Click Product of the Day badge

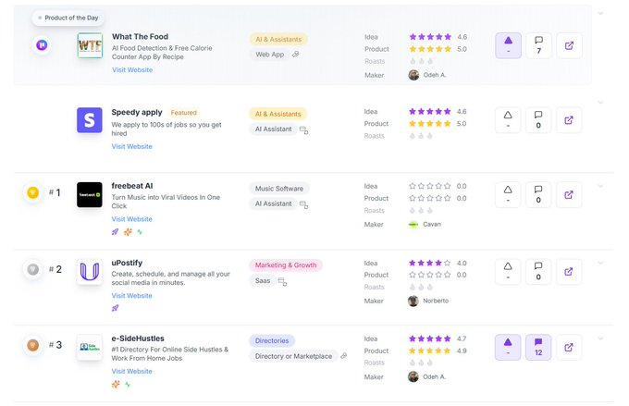tap(68, 18)
